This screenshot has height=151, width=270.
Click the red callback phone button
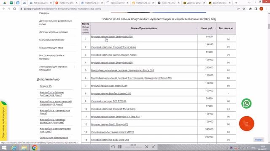(246, 123)
